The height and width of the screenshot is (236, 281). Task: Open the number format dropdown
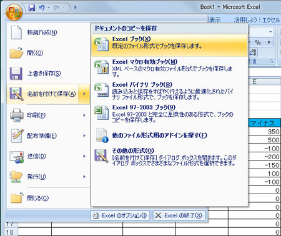click(270, 32)
